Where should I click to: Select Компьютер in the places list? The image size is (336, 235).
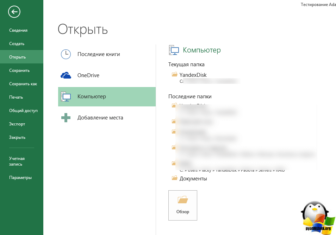[107, 97]
